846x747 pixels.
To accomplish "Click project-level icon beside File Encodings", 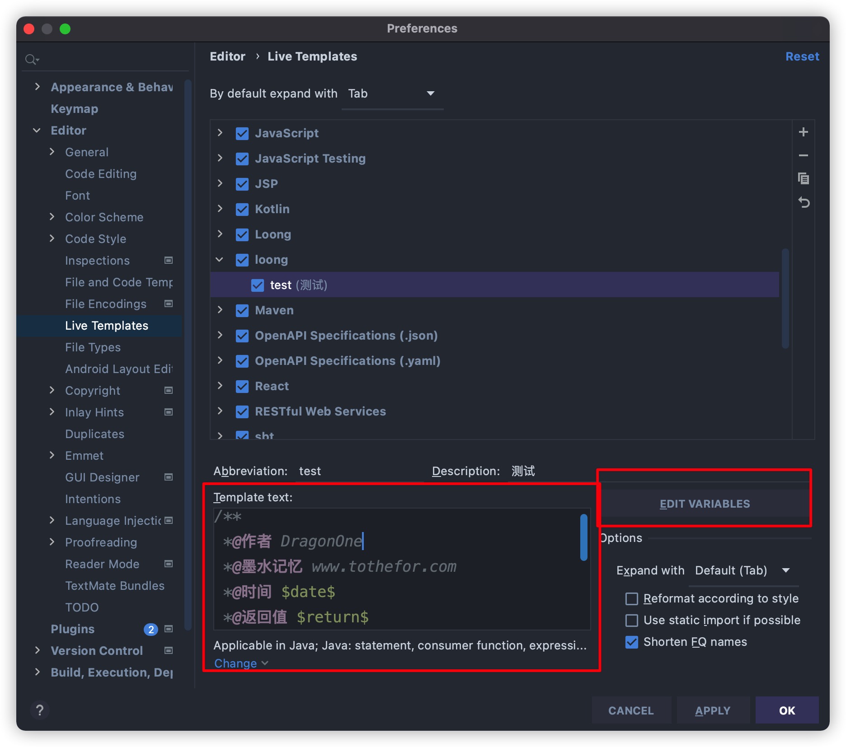I will point(169,303).
